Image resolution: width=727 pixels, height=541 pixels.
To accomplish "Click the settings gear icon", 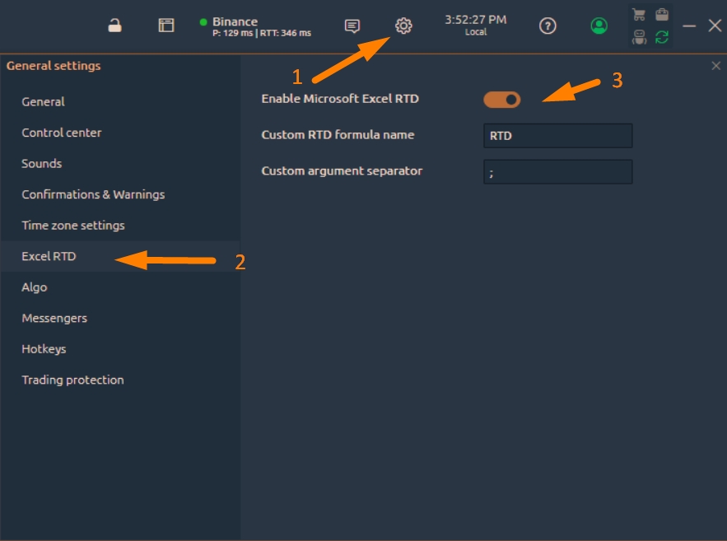I will click(x=403, y=26).
